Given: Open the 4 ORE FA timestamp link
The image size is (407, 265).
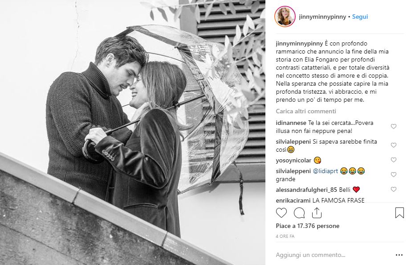Looking at the screenshot, I should point(285,236).
